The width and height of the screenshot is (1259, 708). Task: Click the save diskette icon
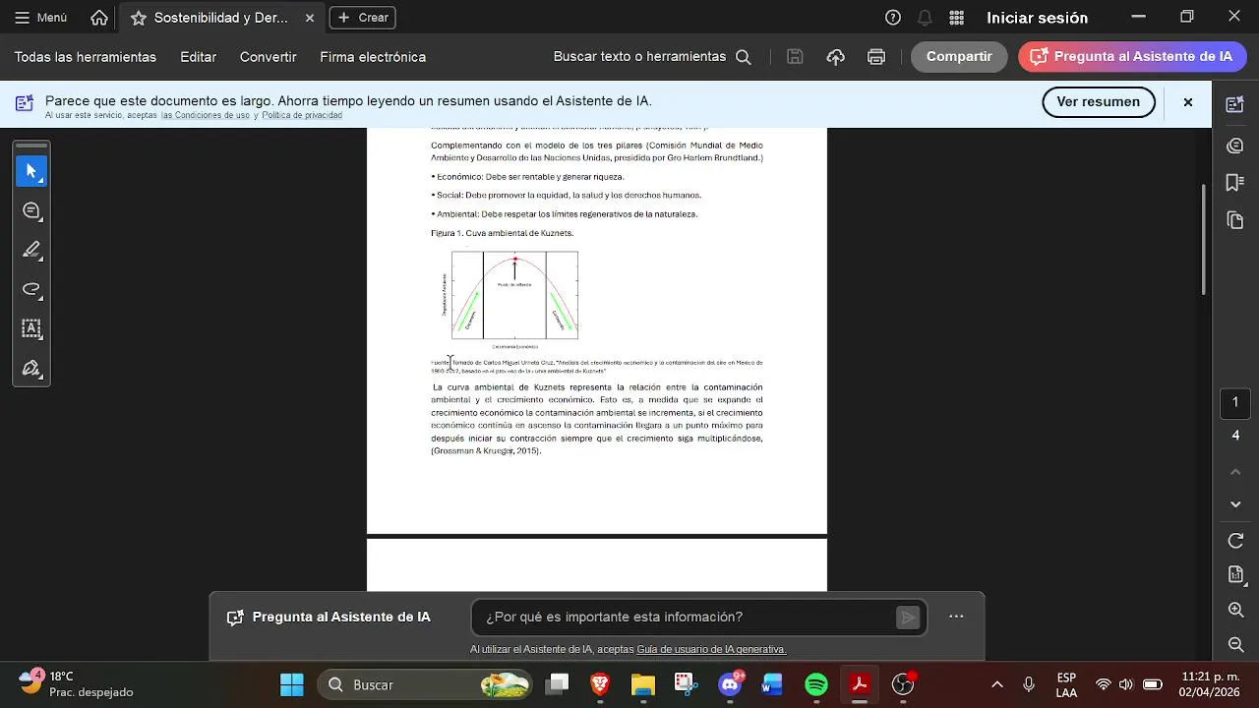[x=795, y=57]
